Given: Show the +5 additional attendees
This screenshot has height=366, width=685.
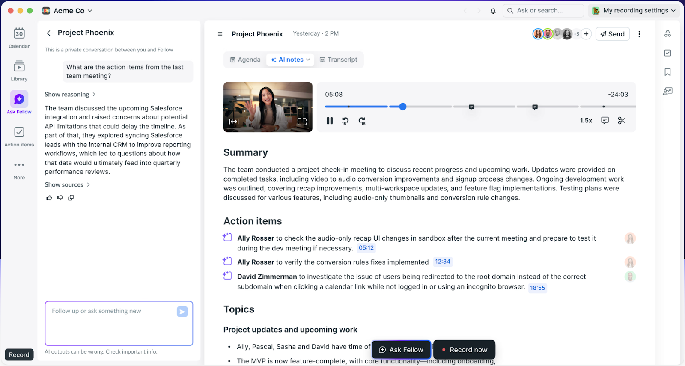Looking at the screenshot, I should pos(576,34).
